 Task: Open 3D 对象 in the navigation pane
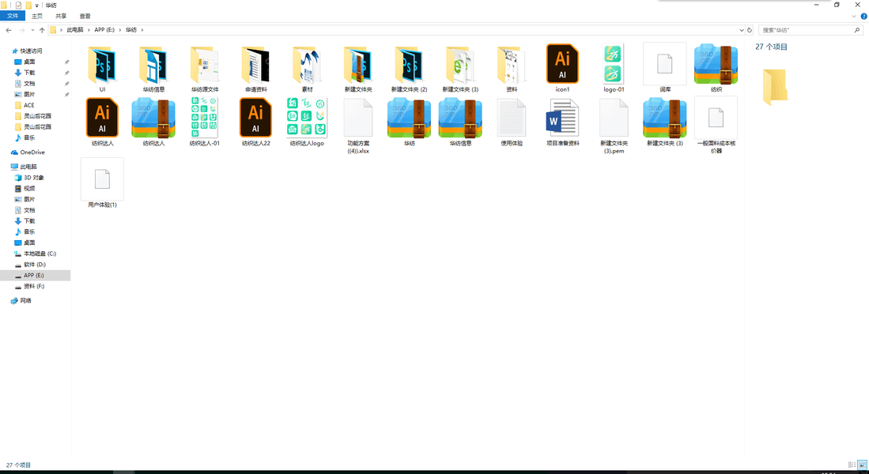point(34,178)
